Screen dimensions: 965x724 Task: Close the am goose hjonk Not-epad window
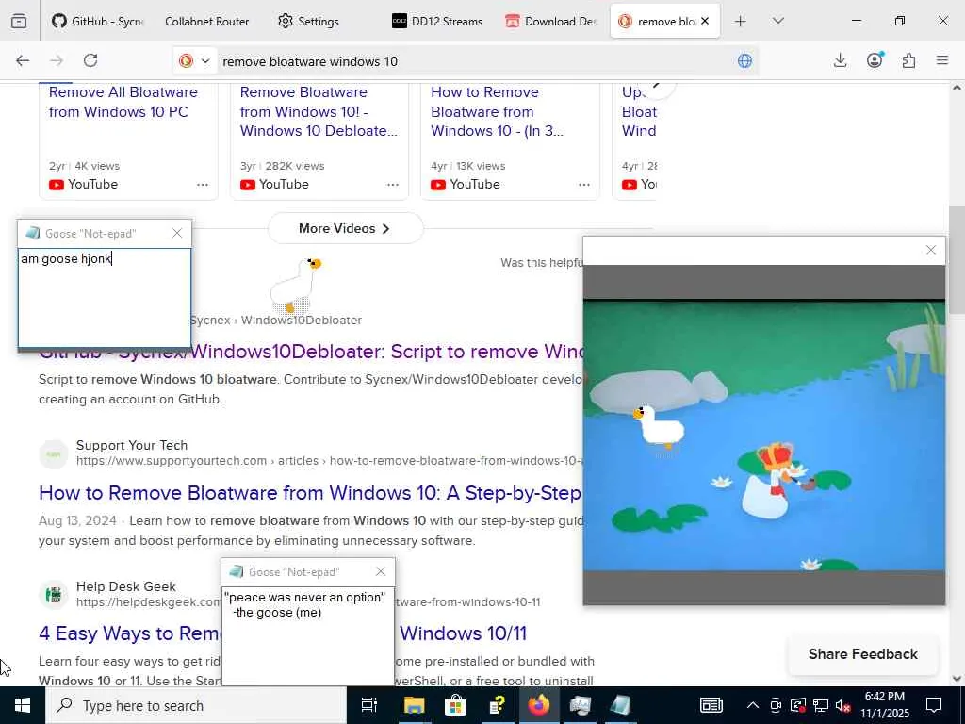177,234
